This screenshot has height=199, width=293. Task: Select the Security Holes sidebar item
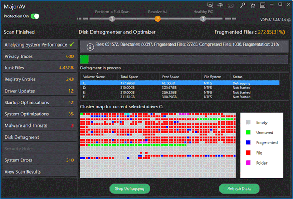(x=40, y=149)
